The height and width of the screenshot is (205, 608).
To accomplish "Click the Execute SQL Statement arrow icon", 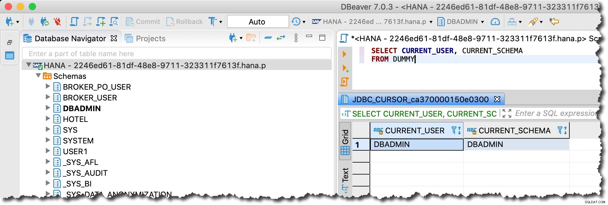I will coord(344,54).
